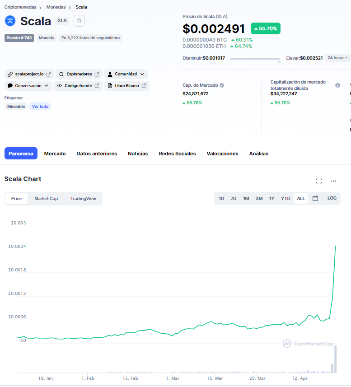Screen dimensions: 351x387
Task: Click the 1. Mar date axis label
Action: [173, 378]
